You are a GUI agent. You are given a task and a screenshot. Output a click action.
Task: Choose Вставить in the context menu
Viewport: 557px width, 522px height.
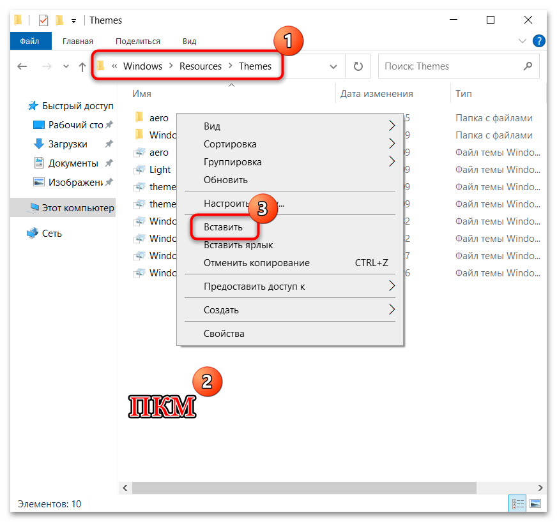(x=223, y=227)
